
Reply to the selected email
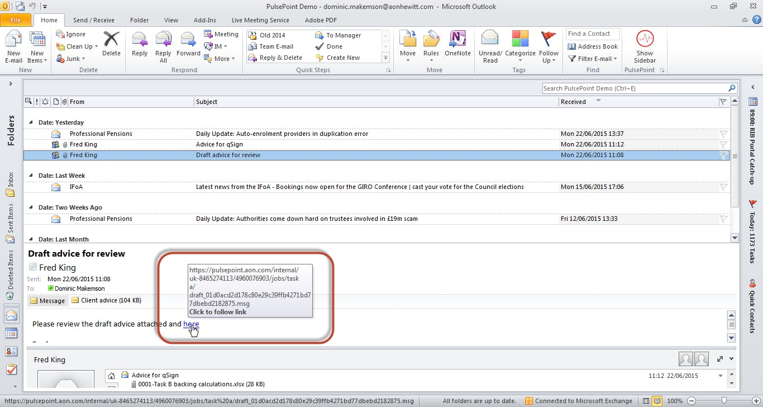pyautogui.click(x=140, y=44)
